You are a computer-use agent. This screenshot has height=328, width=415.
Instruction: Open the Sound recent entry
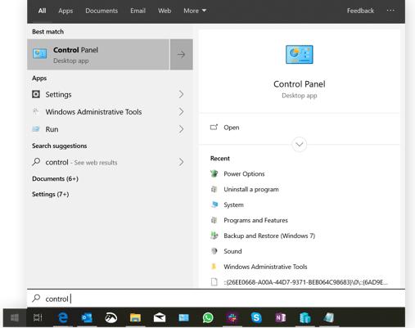pos(232,251)
